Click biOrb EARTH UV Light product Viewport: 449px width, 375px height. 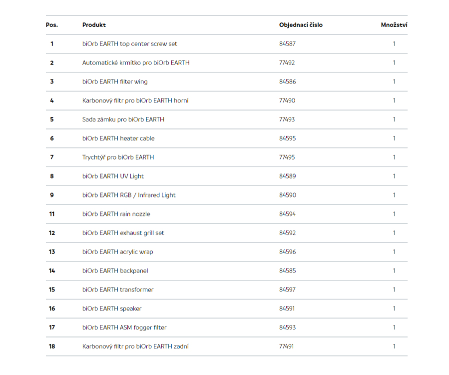[113, 176]
